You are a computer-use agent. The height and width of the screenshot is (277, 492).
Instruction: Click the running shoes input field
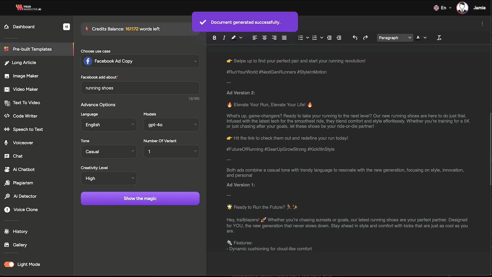(x=140, y=88)
